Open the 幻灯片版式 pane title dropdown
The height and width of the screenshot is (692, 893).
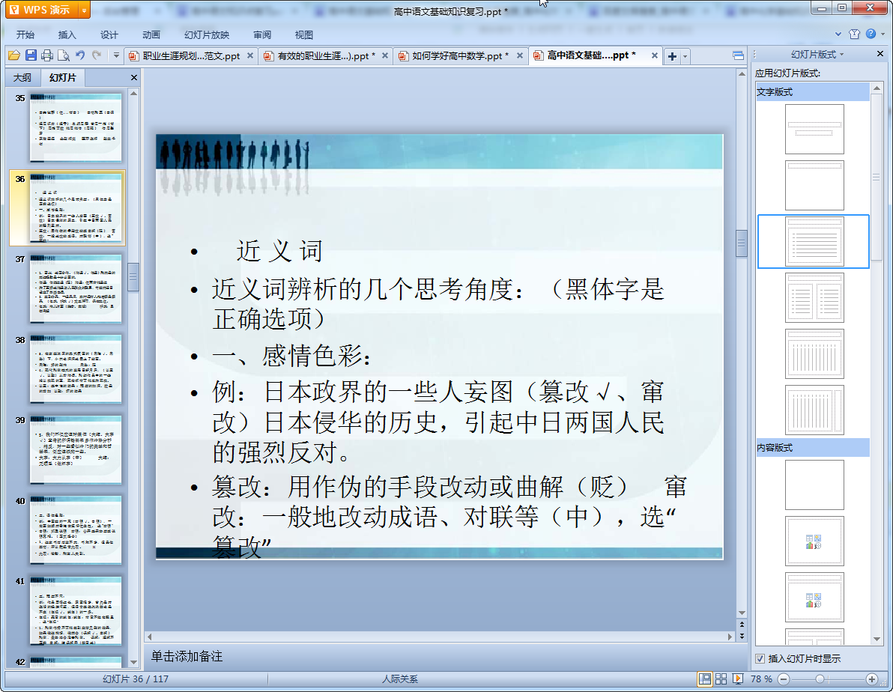point(842,54)
